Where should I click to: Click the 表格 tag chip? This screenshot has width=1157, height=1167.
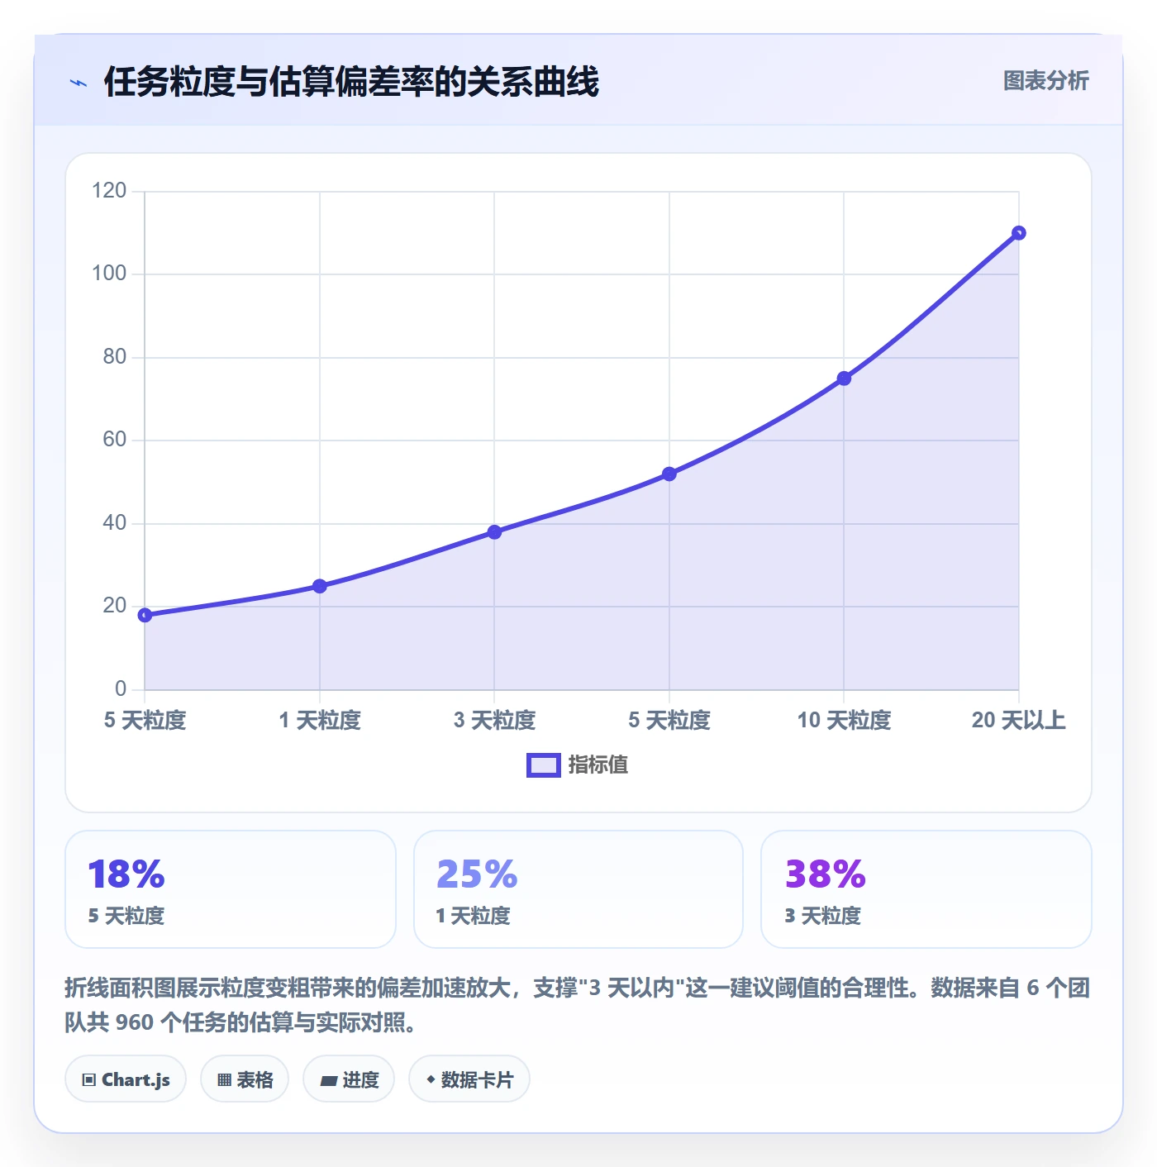pyautogui.click(x=245, y=1079)
